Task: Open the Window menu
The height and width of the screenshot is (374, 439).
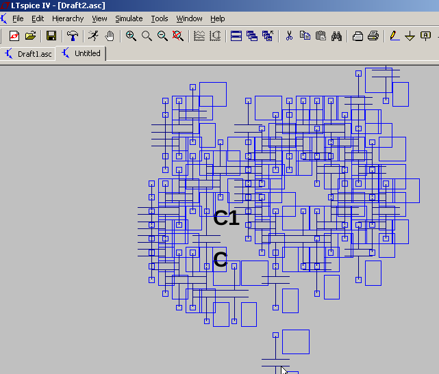Action: point(189,18)
